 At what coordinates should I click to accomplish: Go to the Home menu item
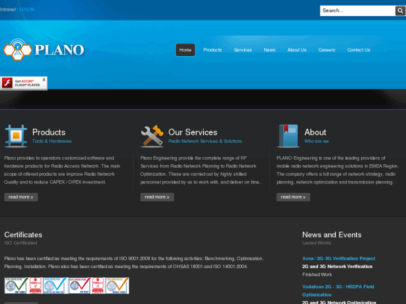(185, 50)
